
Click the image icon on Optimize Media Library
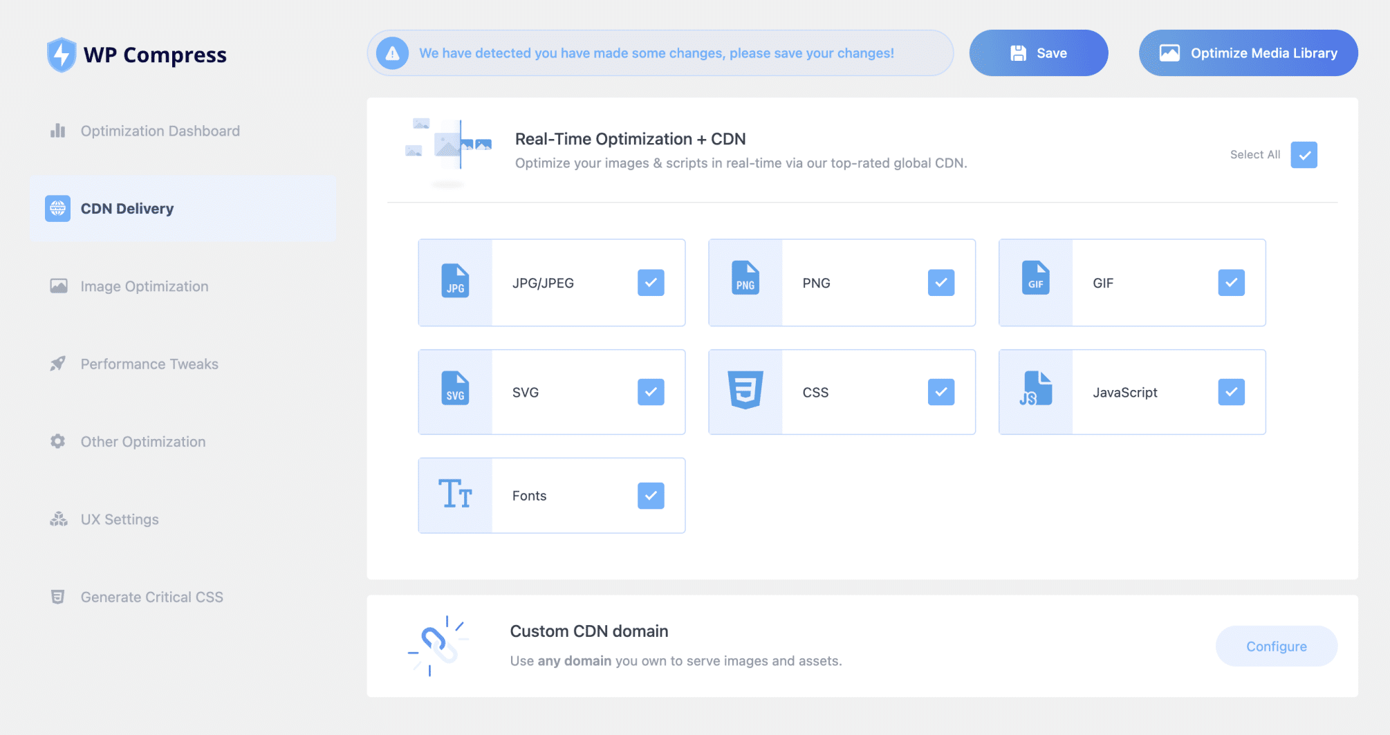[1169, 53]
